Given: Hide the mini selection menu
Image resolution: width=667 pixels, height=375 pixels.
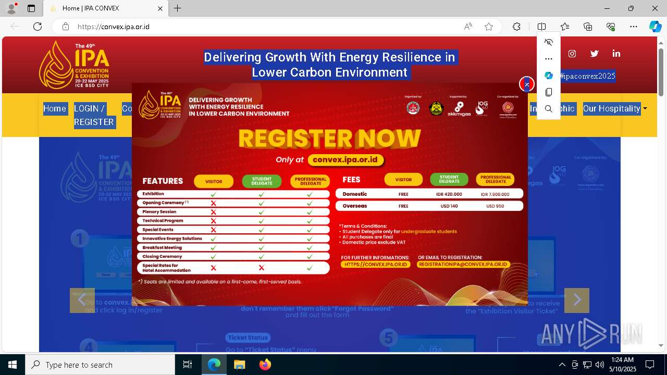Looking at the screenshot, I should coord(548,42).
